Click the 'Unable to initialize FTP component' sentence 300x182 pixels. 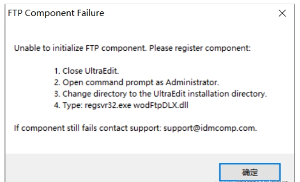pyautogui.click(x=80, y=48)
